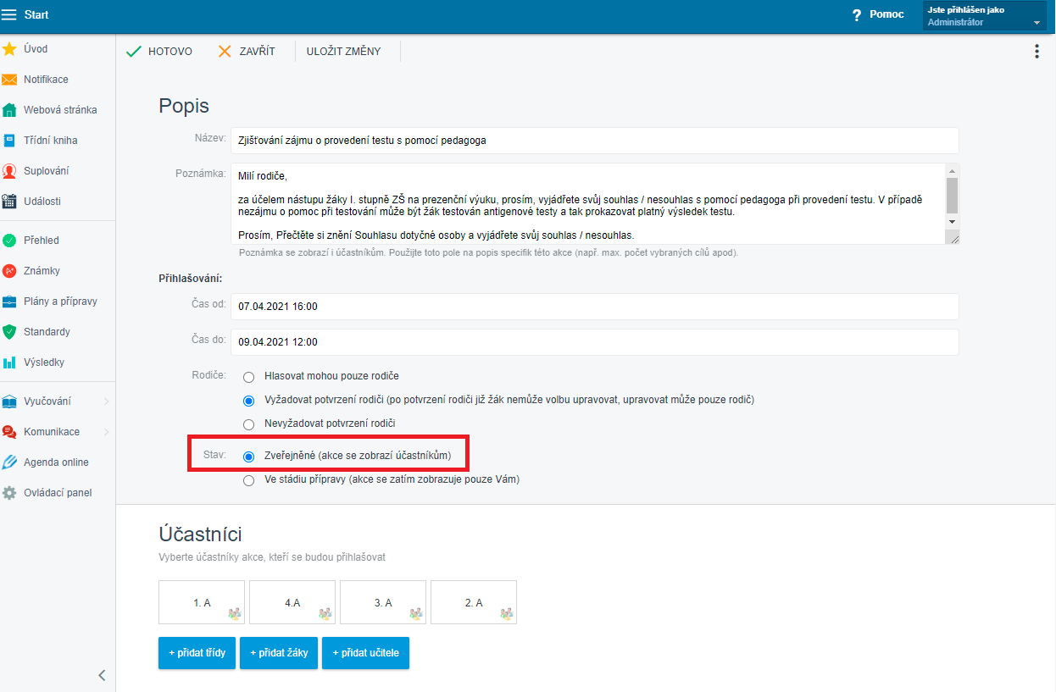Click the Suplování sidebar icon
This screenshot has height=692, width=1056.
tap(9, 171)
